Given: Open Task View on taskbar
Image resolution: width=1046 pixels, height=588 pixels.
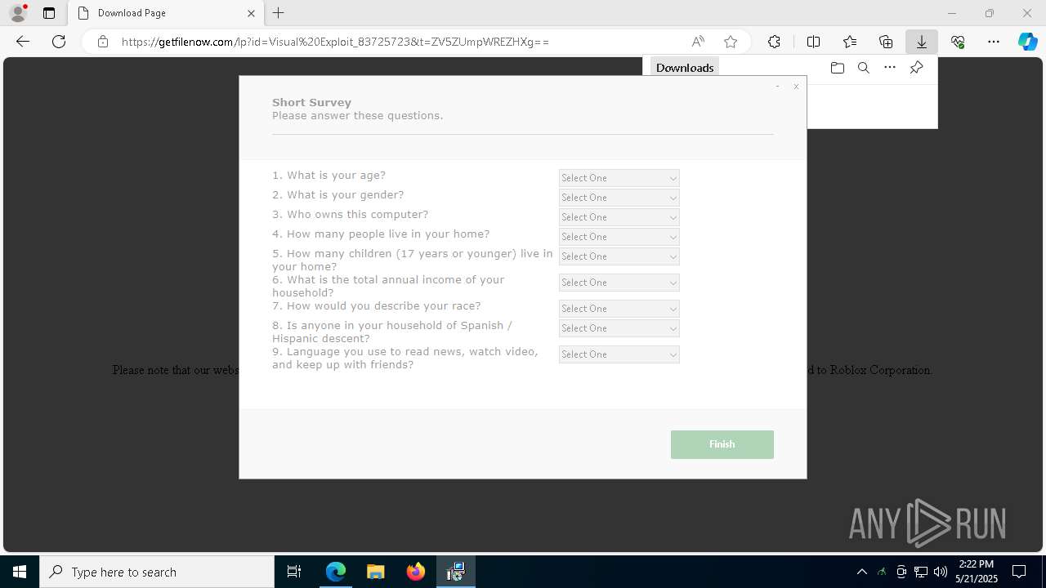Looking at the screenshot, I should click(x=294, y=572).
